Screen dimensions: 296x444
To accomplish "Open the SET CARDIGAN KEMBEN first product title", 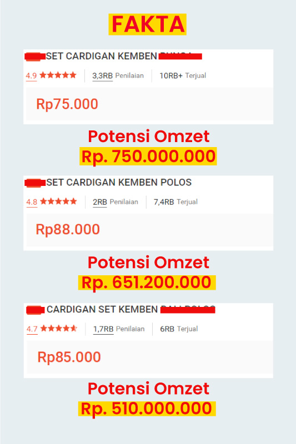I will coord(102,56).
